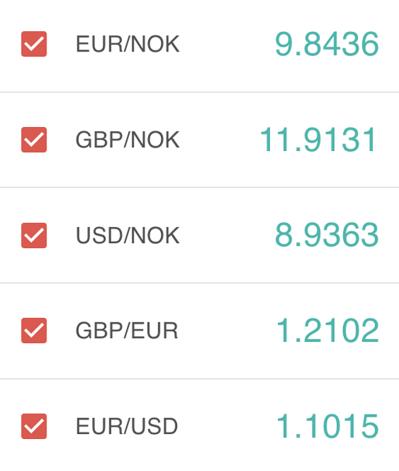399x471 pixels.
Task: Click the 11.9131 exchange rate value
Action: 318,139
